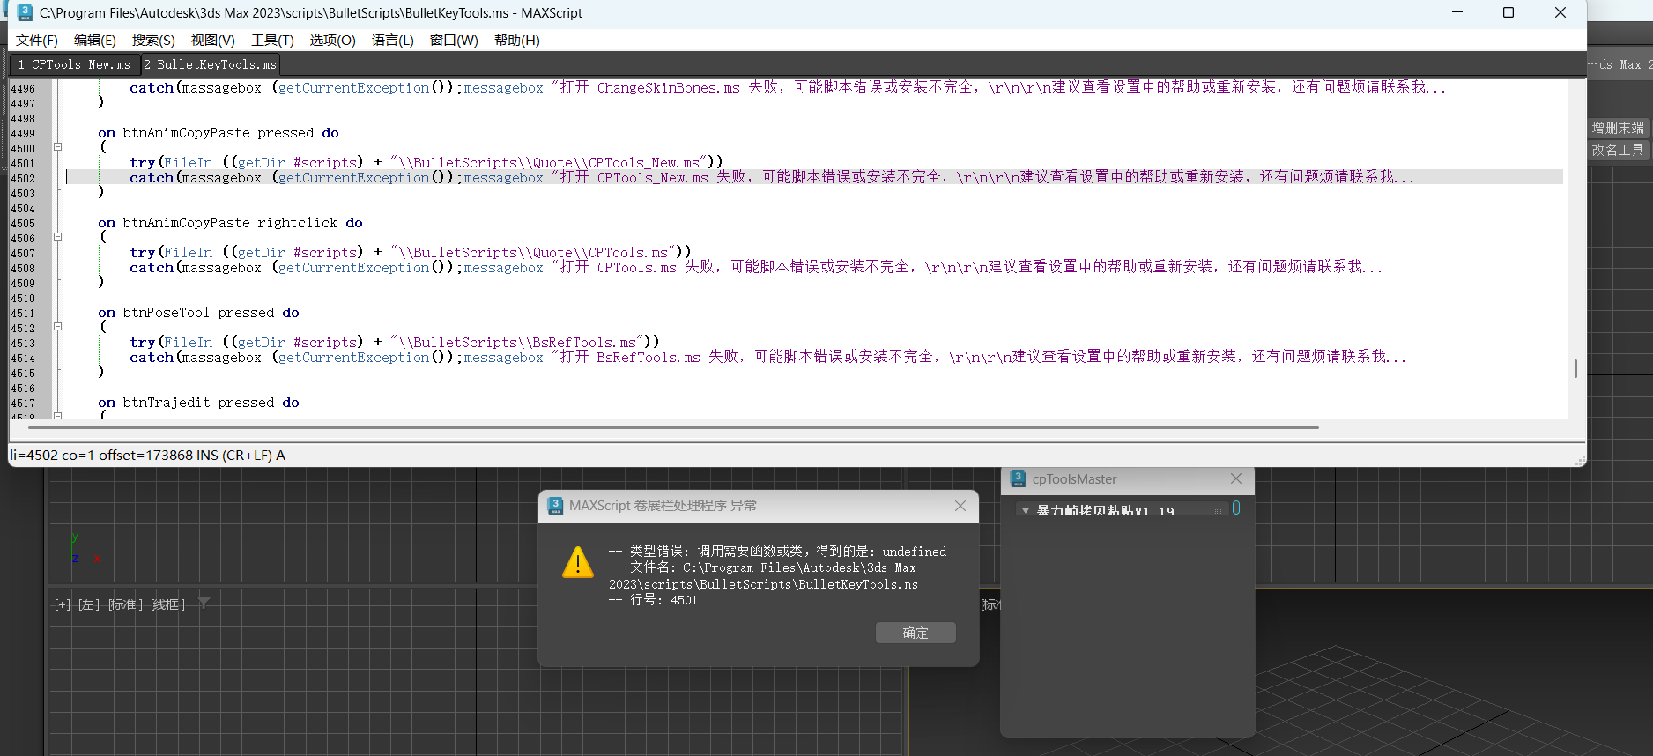Click line number 4513 in the margin

(x=23, y=343)
